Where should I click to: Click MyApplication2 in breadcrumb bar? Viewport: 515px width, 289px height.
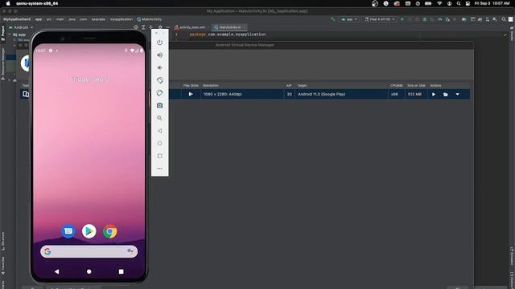(17, 19)
